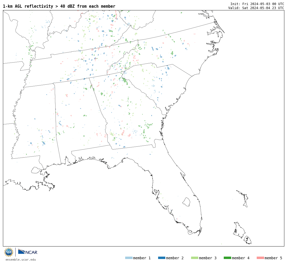
Task: Click the member 5 pink swatch
Action: coord(260,258)
